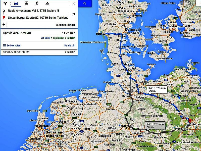
Task: Edit origin field Roald Amundsens Vej 5
Action: click(x=33, y=11)
